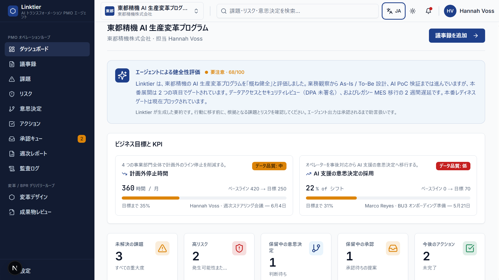This screenshot has height=280, width=499.
Task: Click 議事録を追加 button
Action: [457, 36]
